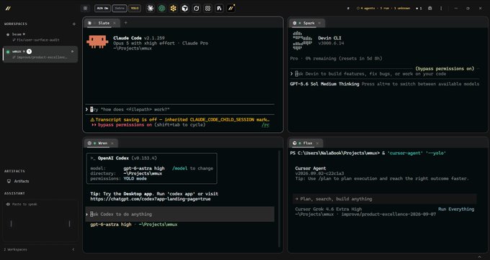Click the notification dot counter showing 1
The width and height of the screenshot is (490, 260).
(419, 9)
